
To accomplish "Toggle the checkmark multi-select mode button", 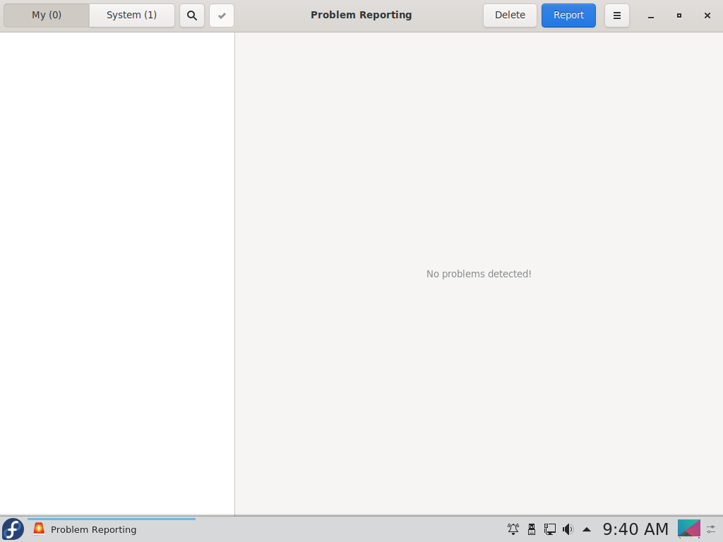I will [222, 16].
